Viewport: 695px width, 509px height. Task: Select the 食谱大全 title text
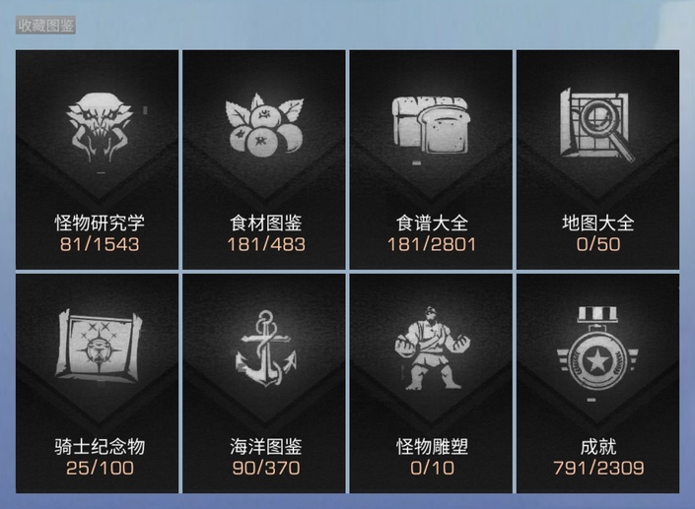coord(432,223)
